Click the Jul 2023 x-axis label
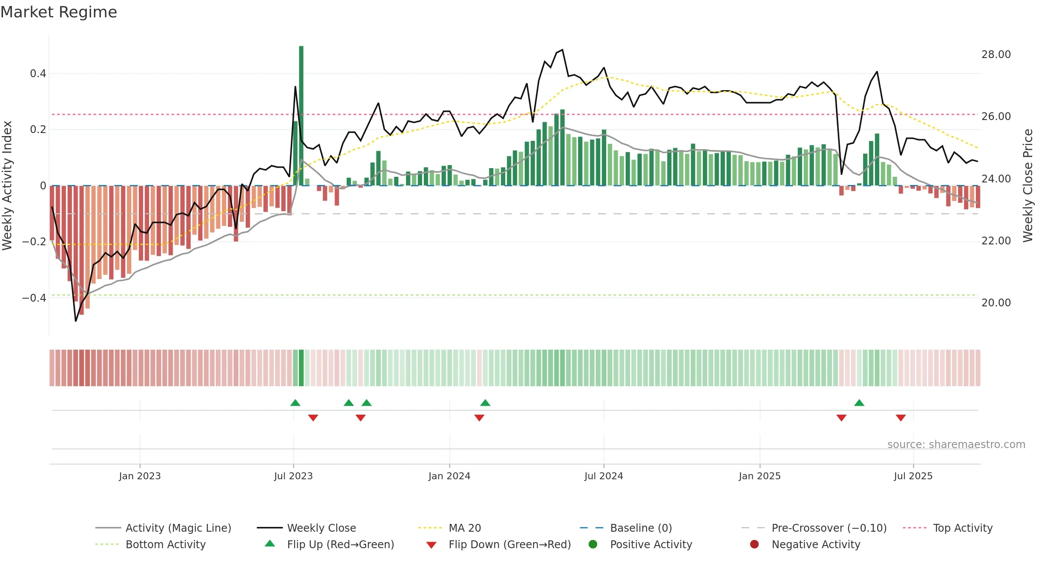Screen dimensions: 1040x585 click(x=293, y=476)
